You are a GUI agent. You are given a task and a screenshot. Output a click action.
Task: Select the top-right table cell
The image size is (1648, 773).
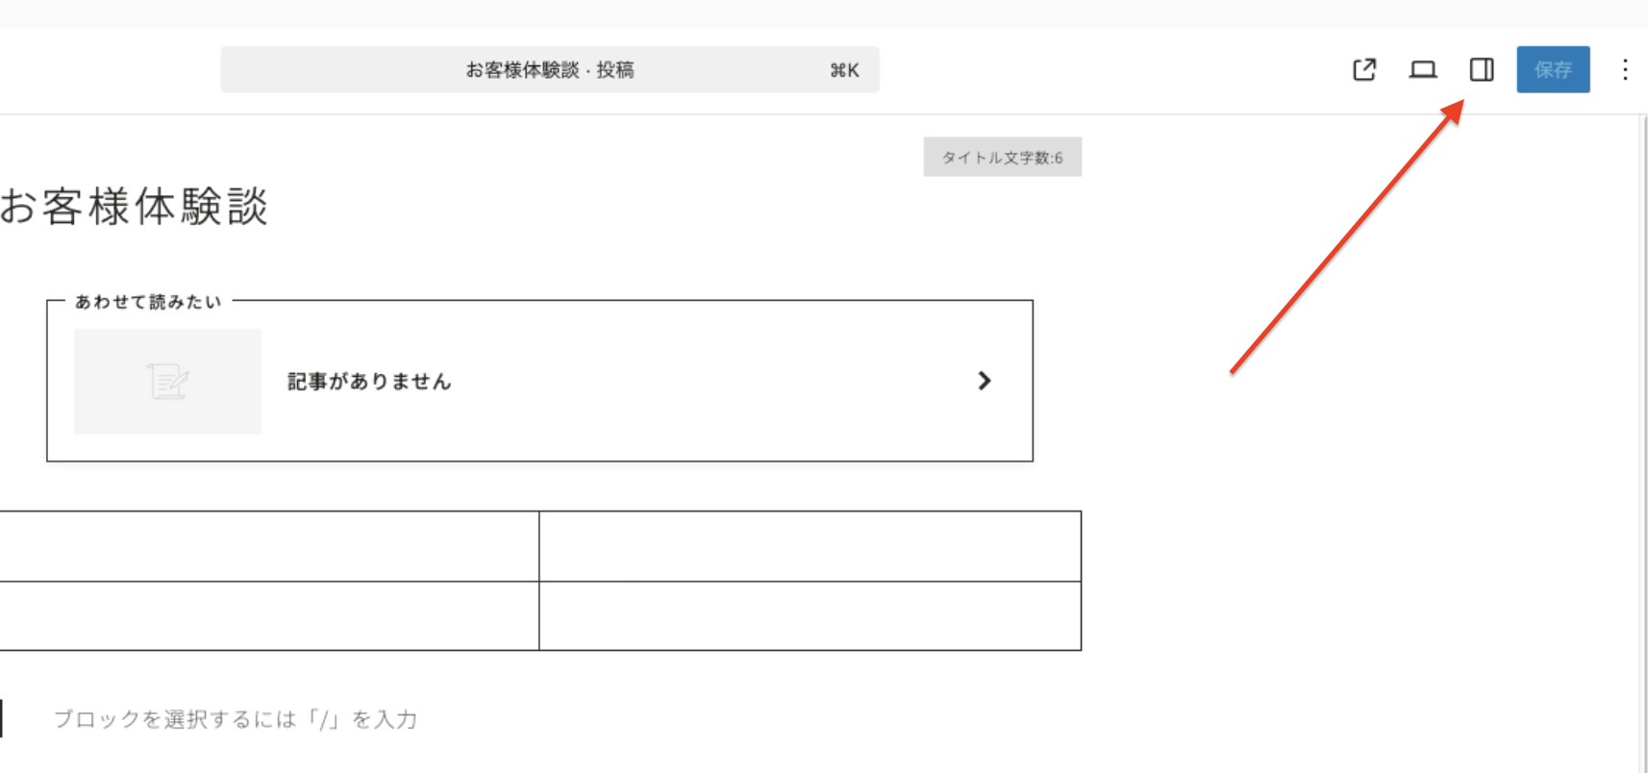click(810, 546)
